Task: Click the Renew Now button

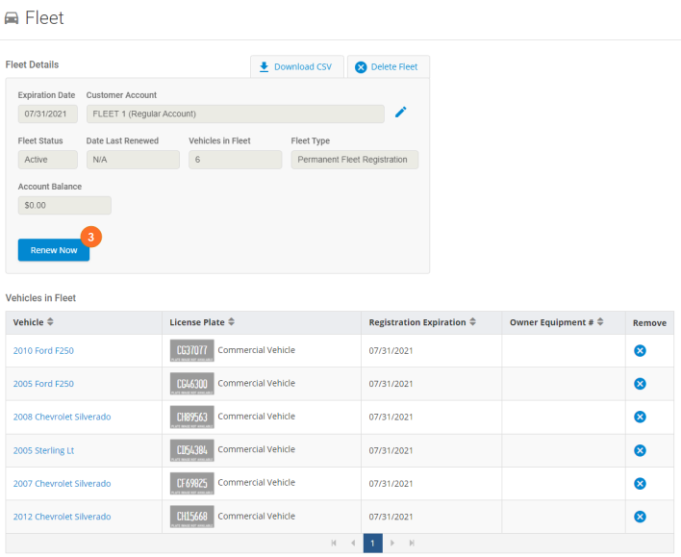Action: tap(54, 250)
